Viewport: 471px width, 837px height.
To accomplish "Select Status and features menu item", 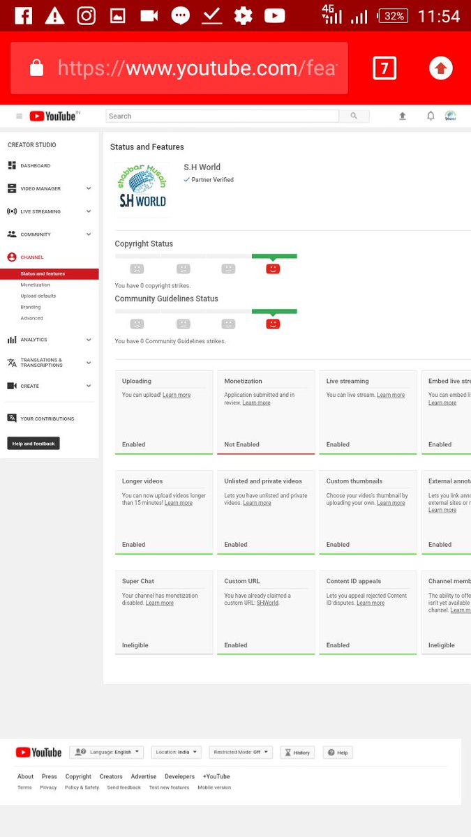I will coord(50,274).
